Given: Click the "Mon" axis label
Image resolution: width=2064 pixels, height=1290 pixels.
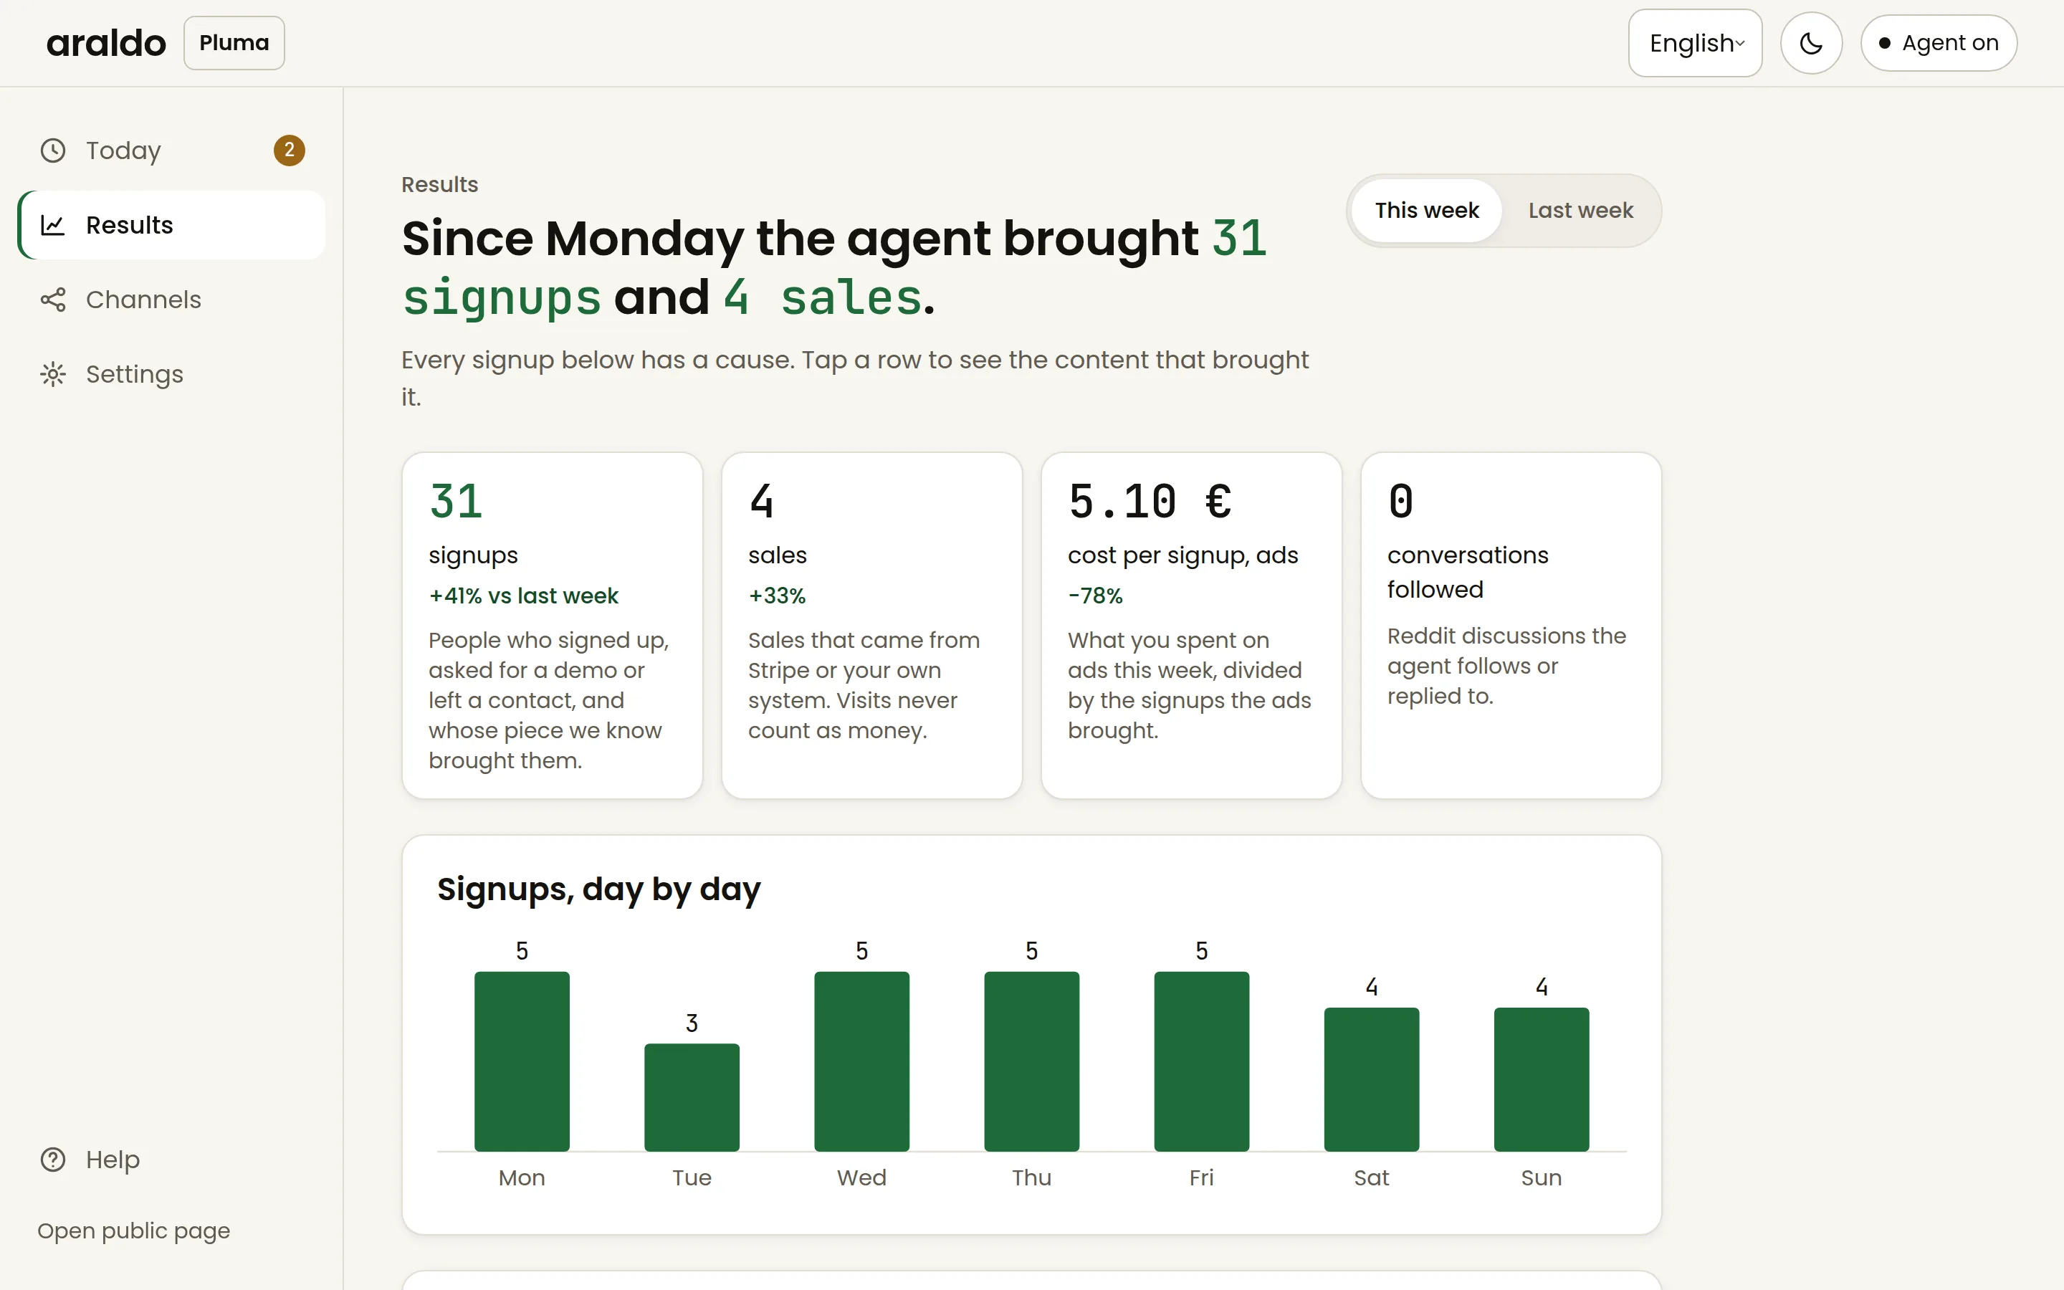Looking at the screenshot, I should (x=522, y=1177).
